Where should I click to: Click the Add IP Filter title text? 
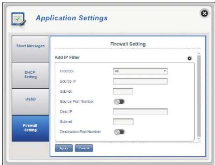(x=67, y=57)
